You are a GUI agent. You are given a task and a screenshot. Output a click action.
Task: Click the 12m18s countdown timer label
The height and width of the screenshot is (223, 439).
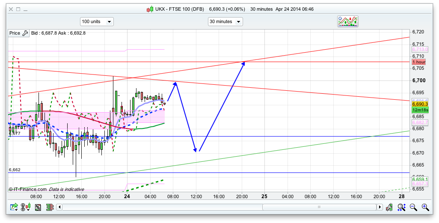420,110
